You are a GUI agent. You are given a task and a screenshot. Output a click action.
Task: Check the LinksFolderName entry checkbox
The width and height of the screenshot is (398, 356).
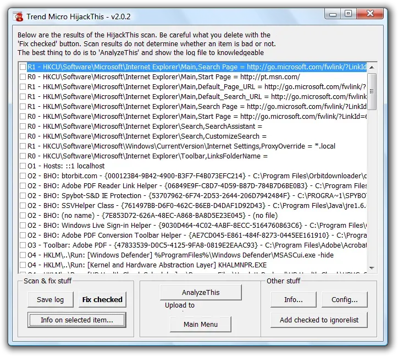(23, 156)
